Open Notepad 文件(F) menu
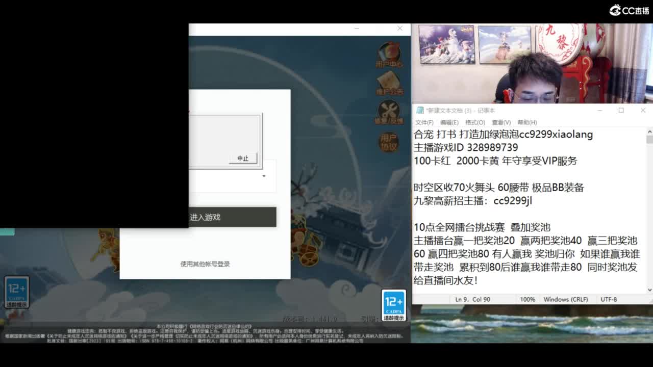The height and width of the screenshot is (367, 653). point(424,122)
